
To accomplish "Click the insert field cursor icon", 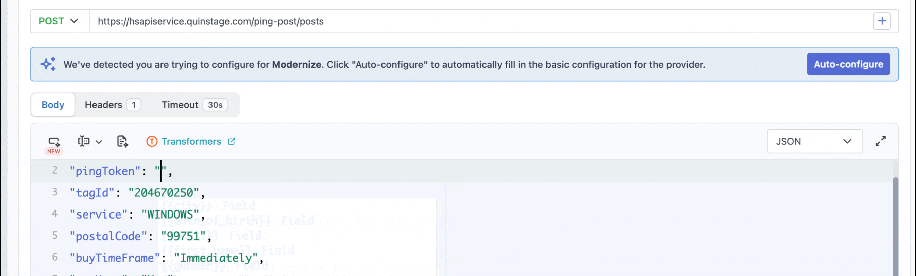I will click(x=84, y=141).
